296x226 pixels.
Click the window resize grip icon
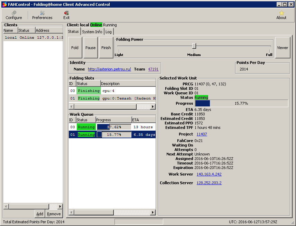[x=293, y=223]
